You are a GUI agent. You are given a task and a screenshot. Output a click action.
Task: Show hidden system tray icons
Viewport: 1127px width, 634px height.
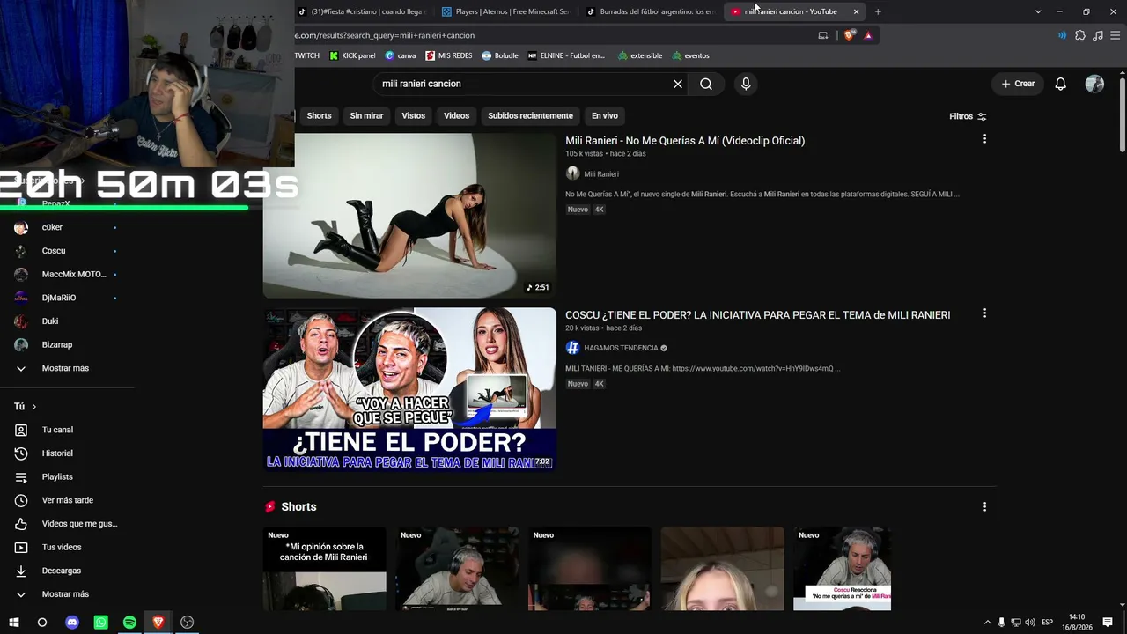tap(987, 623)
